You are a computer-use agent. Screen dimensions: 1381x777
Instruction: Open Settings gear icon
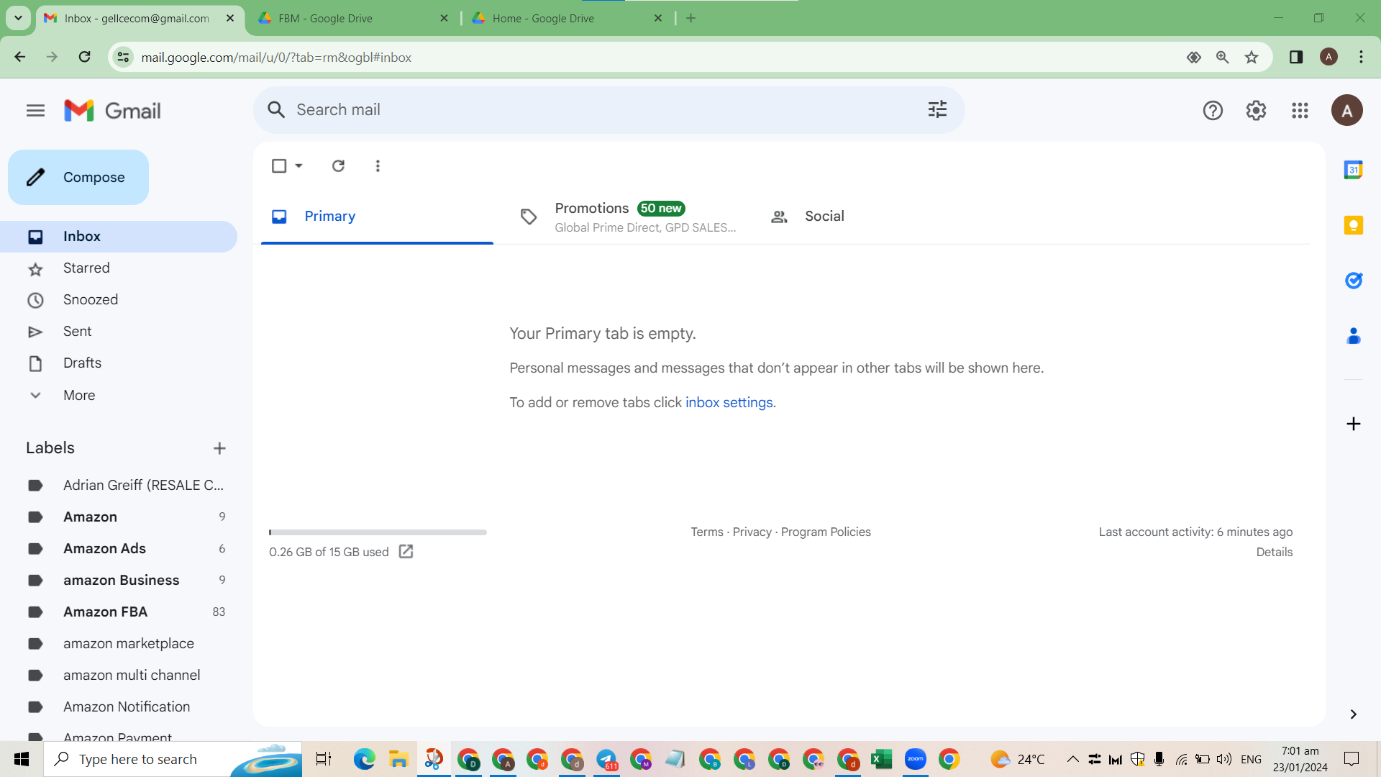coord(1256,110)
